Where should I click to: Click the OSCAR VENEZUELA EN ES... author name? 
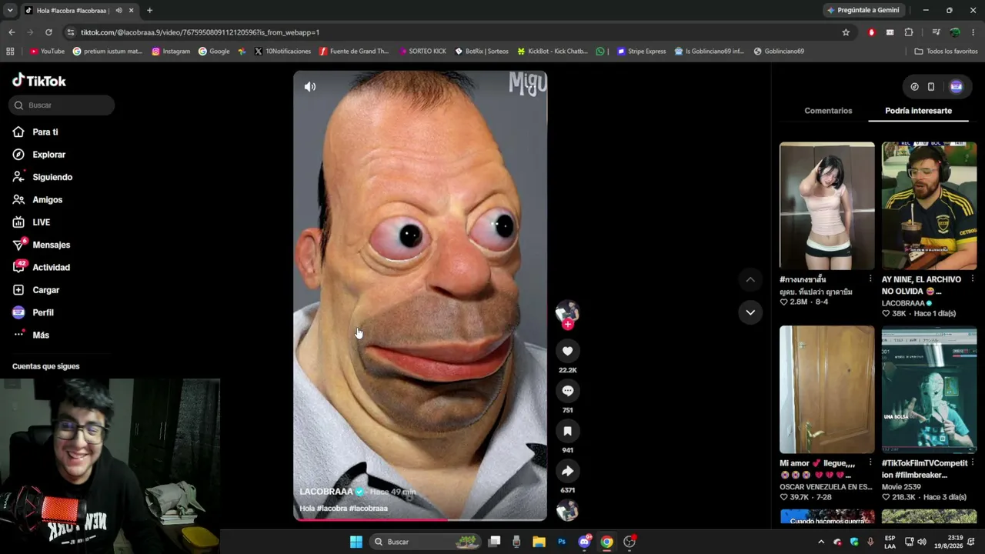tap(826, 487)
